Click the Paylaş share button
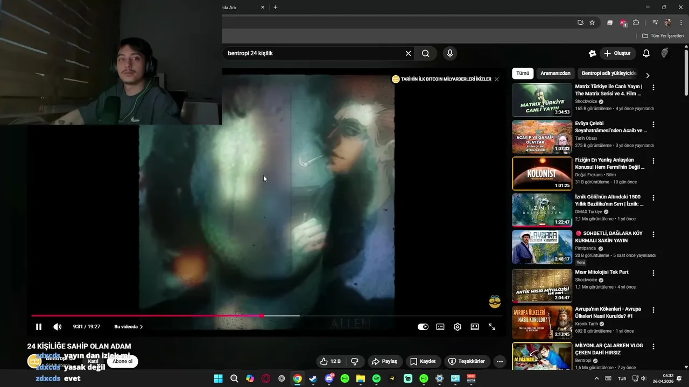 click(x=384, y=361)
